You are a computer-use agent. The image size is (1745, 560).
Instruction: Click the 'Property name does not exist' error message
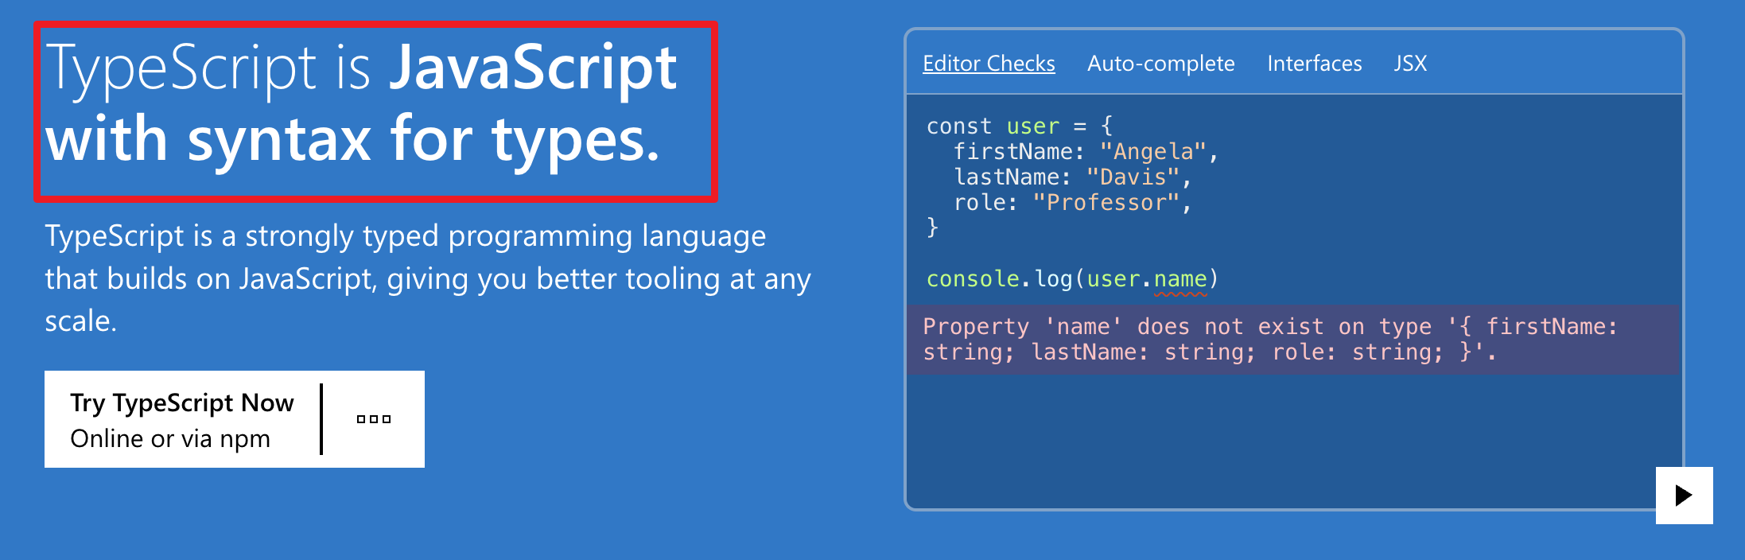click(1293, 340)
